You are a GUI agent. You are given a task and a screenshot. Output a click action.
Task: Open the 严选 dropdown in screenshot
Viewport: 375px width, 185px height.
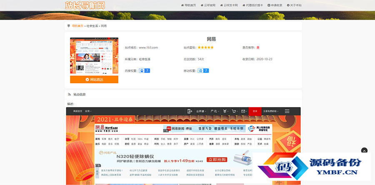(214, 111)
